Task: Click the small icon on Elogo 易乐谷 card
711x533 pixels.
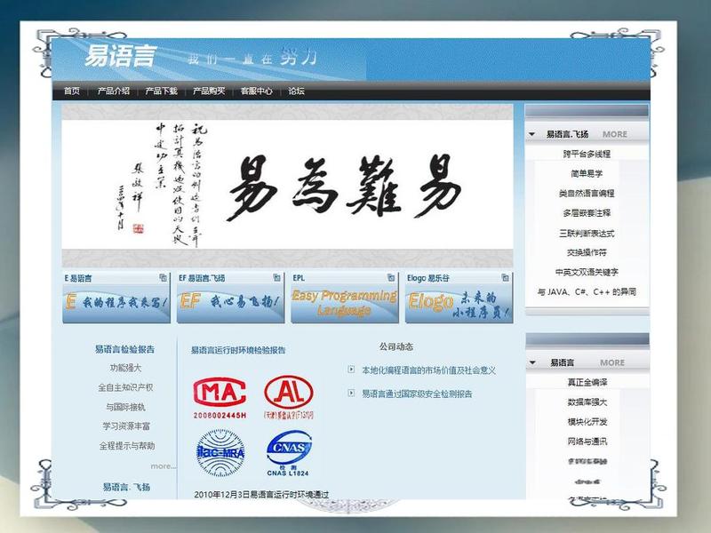Action: (505, 277)
